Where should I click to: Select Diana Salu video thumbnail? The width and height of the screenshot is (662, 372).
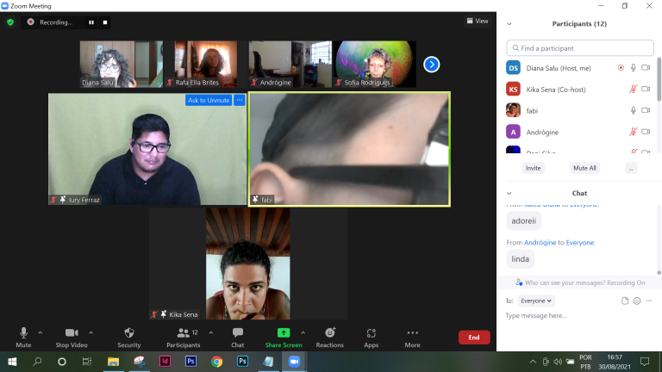[122, 64]
